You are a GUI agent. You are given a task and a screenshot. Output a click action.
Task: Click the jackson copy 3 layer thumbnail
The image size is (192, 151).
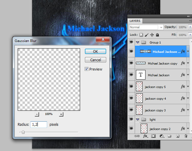139,110
